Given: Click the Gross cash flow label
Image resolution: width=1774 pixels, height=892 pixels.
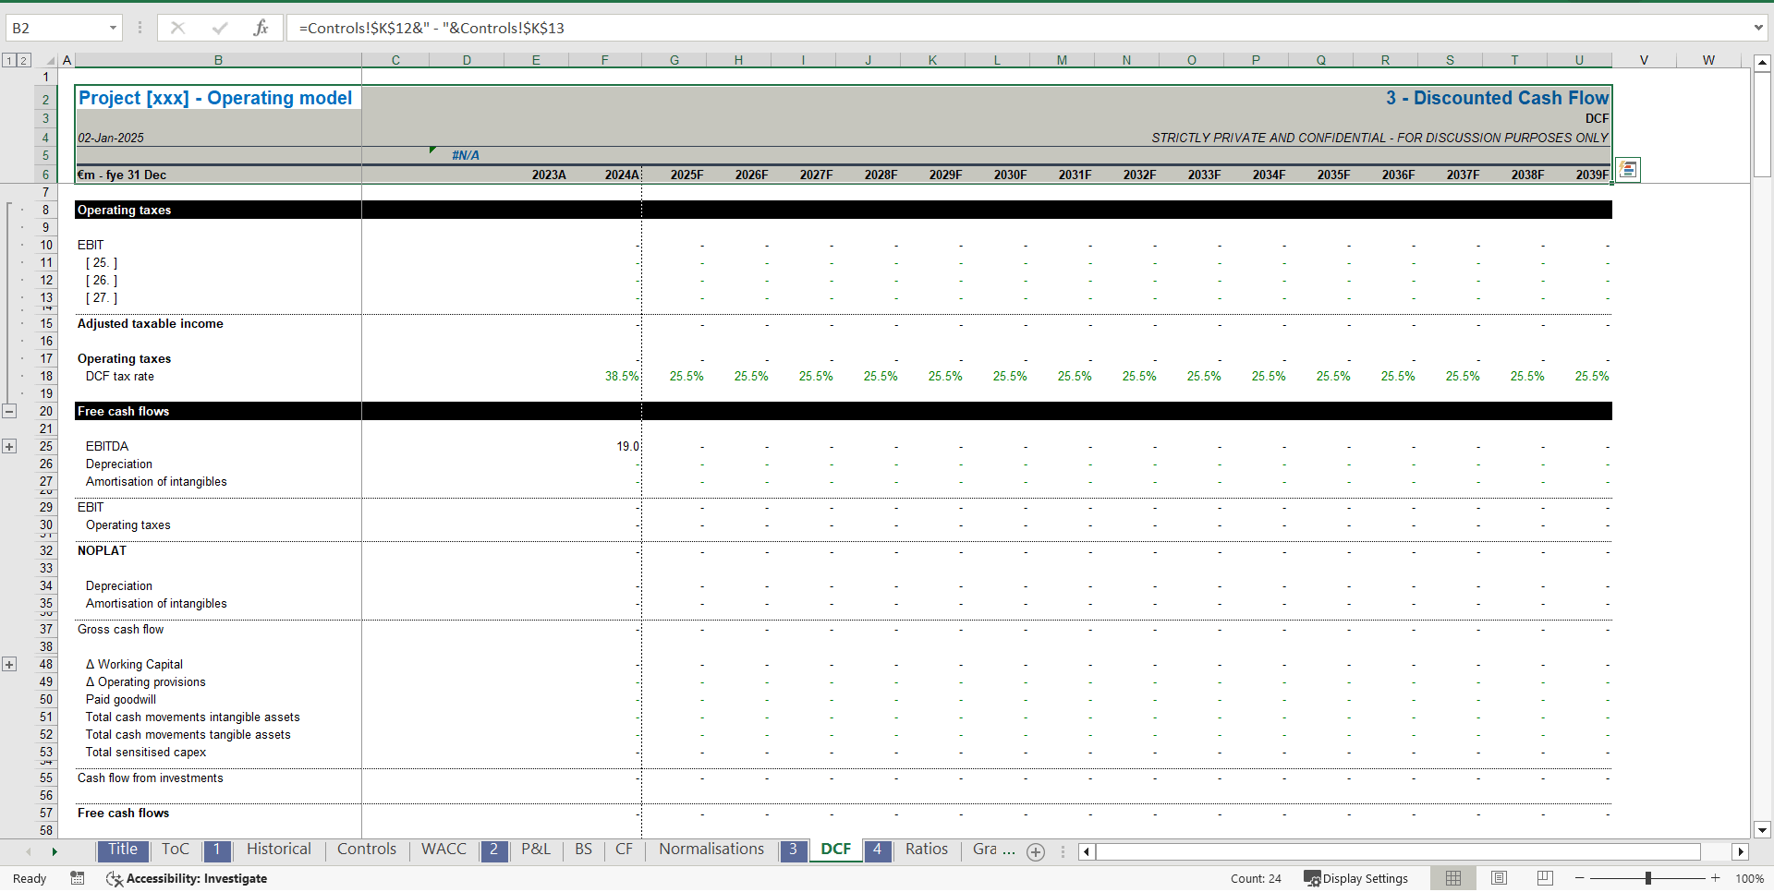Looking at the screenshot, I should click(120, 629).
